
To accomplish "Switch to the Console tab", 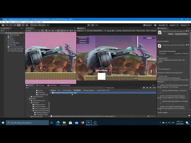I will pos(41,85).
